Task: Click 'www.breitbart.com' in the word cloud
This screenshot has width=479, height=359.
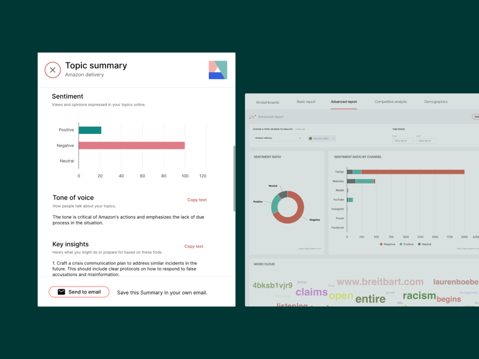Action: coord(380,282)
